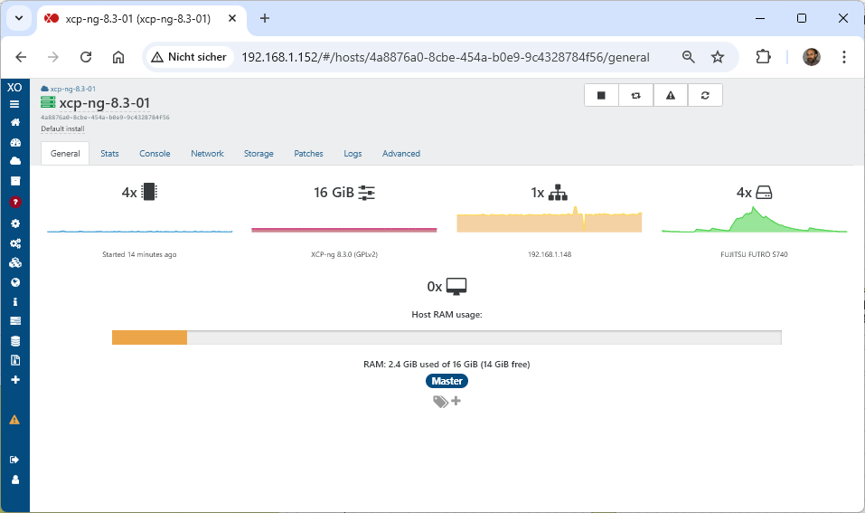The width and height of the screenshot is (865, 513).
Task: Toggle the sidebar hamburger menu
Action: coord(14,104)
